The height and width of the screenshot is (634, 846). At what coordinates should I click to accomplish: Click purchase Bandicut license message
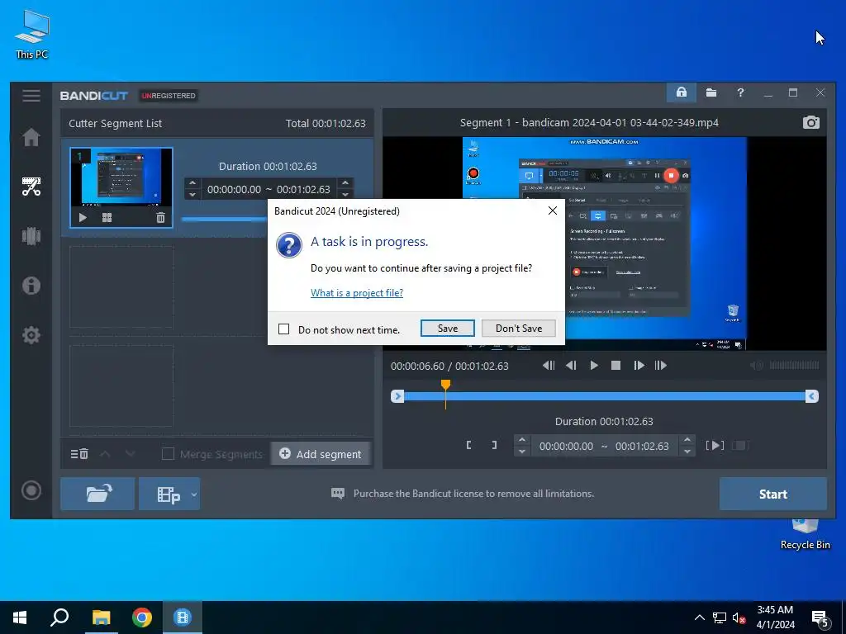(x=473, y=494)
